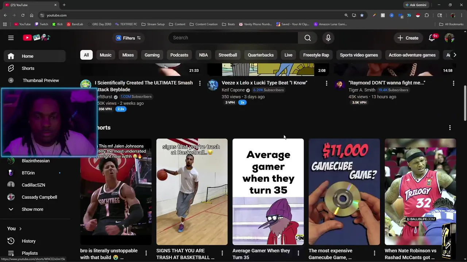
Task: Open the Stream Setup bookmark folder
Action: coord(153,24)
